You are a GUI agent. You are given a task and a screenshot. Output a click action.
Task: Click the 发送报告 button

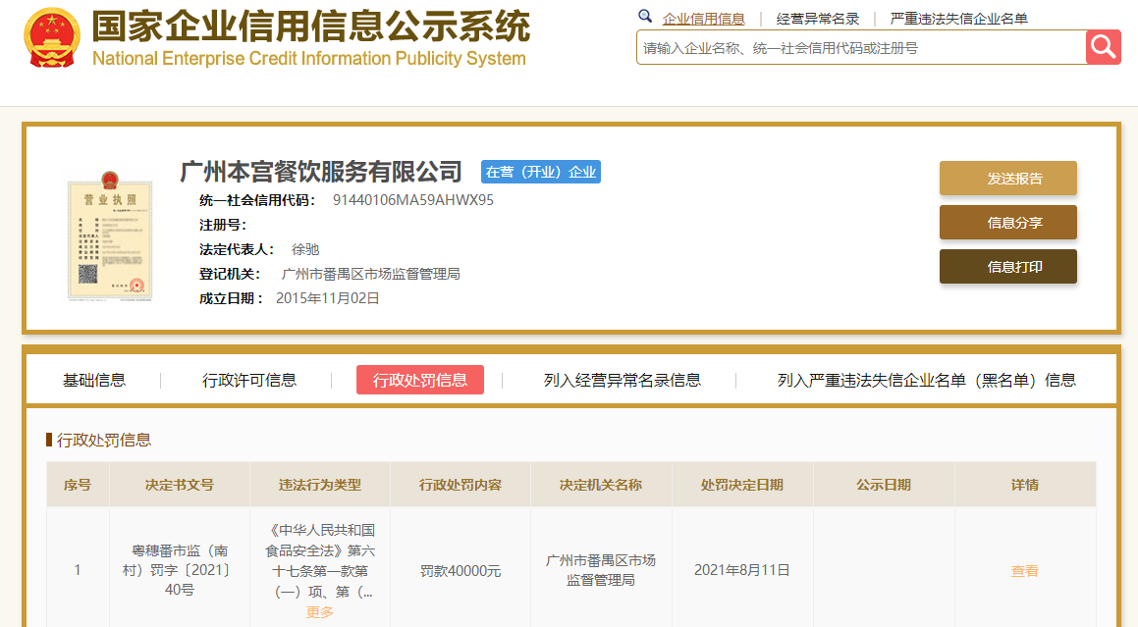(x=1007, y=179)
